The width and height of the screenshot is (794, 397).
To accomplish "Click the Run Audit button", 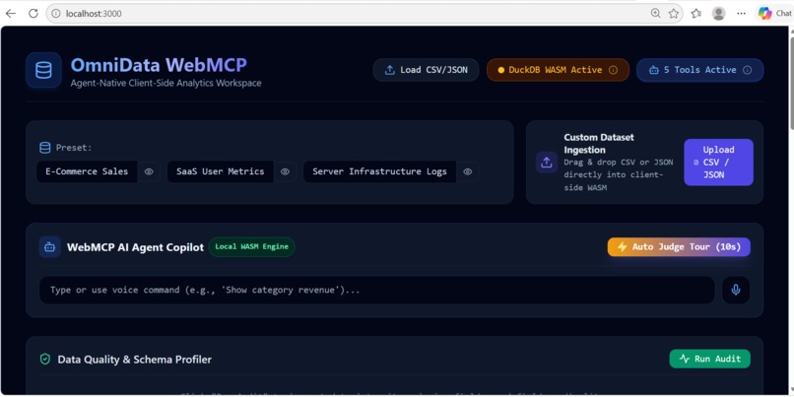I will pyautogui.click(x=709, y=359).
